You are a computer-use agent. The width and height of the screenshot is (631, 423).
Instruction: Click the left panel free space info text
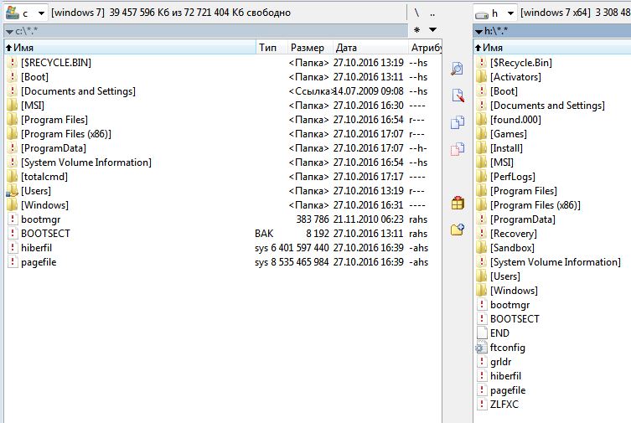point(171,13)
